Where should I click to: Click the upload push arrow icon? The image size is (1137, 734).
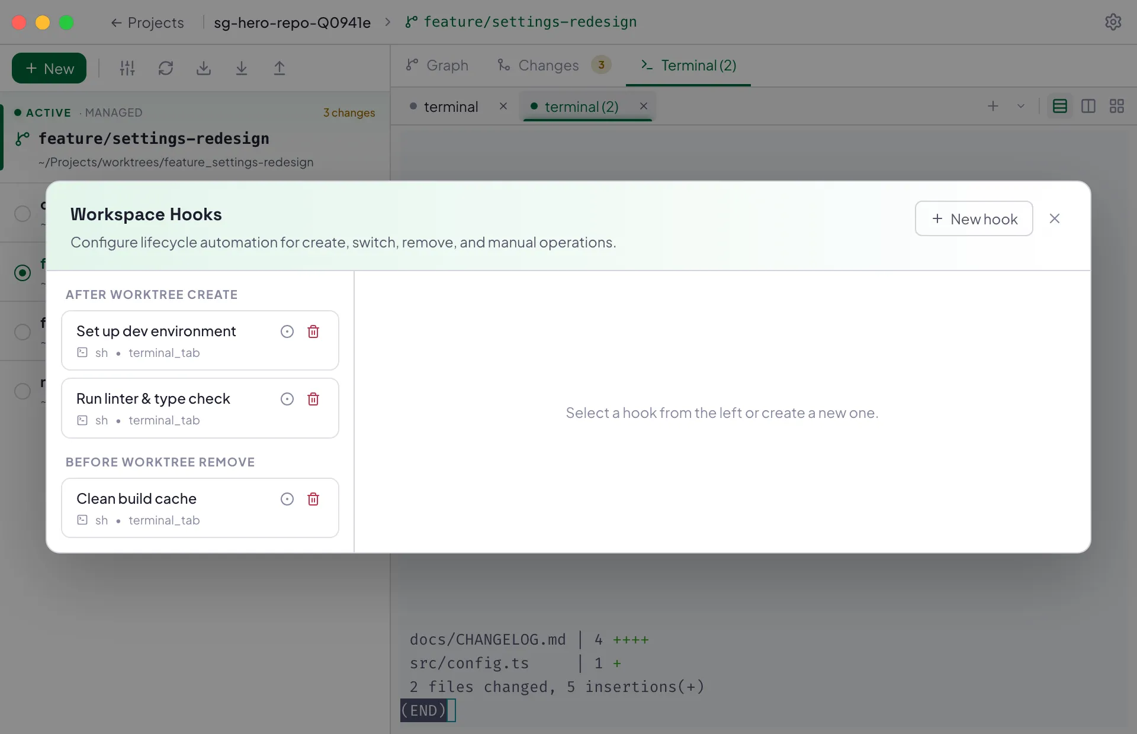[280, 68]
